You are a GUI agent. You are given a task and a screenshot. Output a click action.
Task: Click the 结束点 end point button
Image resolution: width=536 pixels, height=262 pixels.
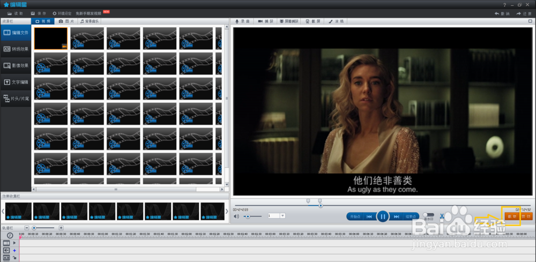(x=411, y=216)
